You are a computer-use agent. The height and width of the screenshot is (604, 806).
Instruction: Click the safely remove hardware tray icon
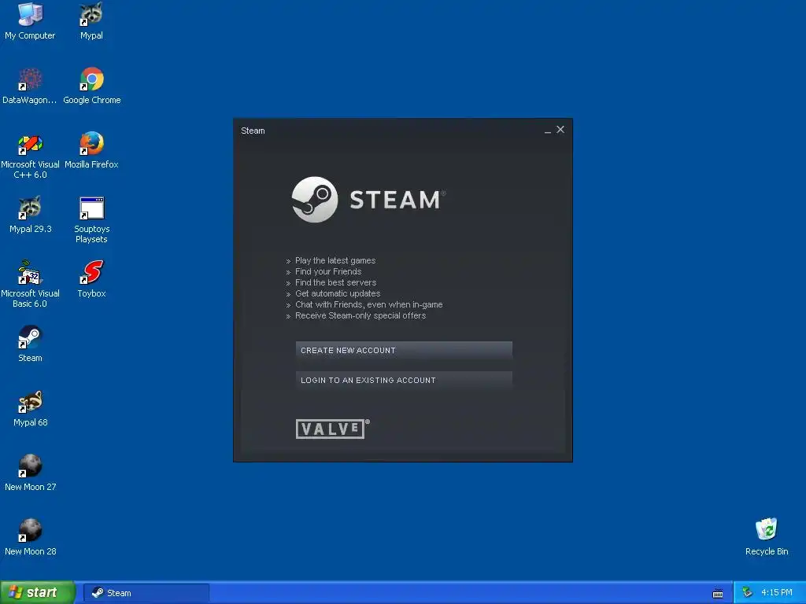click(x=748, y=593)
